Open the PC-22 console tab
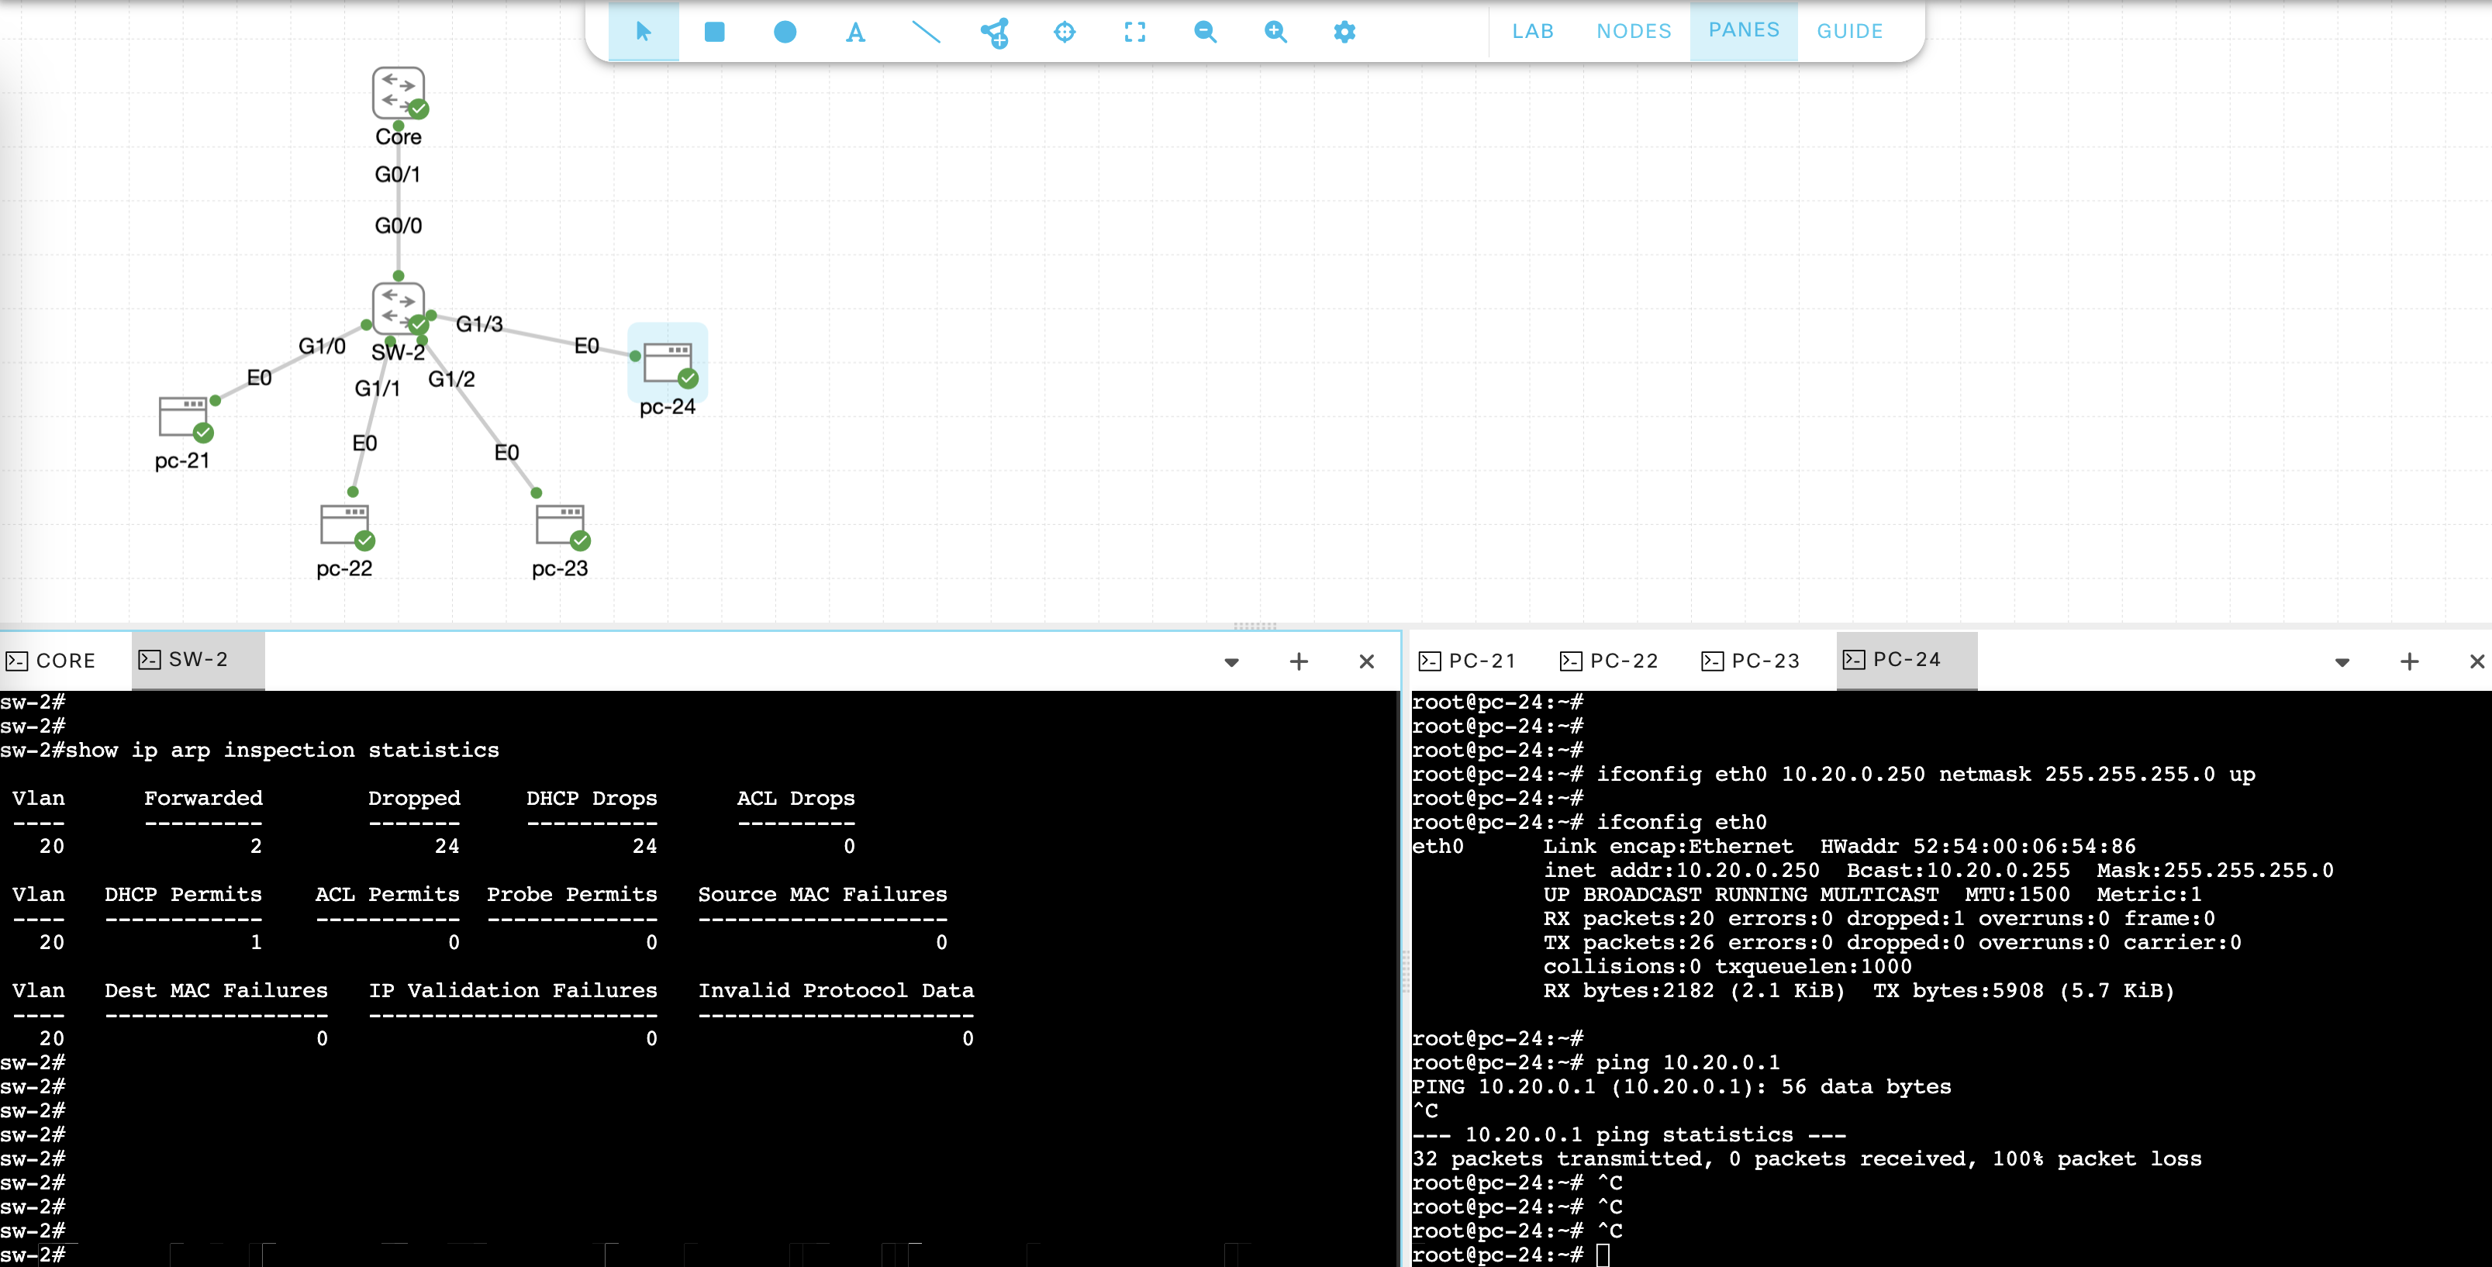Image resolution: width=2492 pixels, height=1267 pixels. (1610, 661)
